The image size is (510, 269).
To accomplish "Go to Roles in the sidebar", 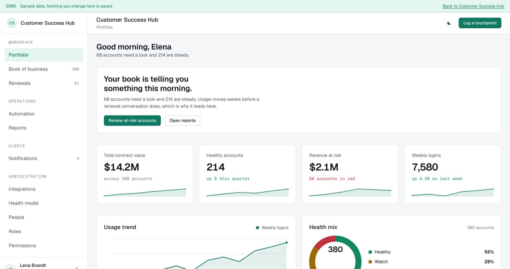I will pyautogui.click(x=44, y=231).
